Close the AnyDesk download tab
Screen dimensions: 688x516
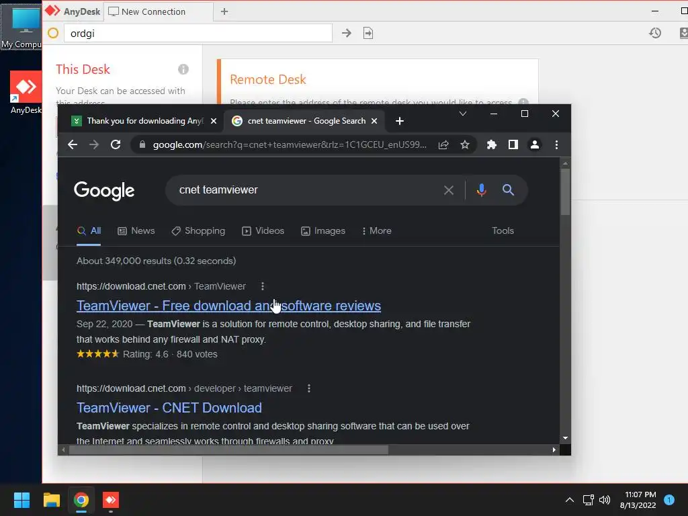(x=214, y=121)
